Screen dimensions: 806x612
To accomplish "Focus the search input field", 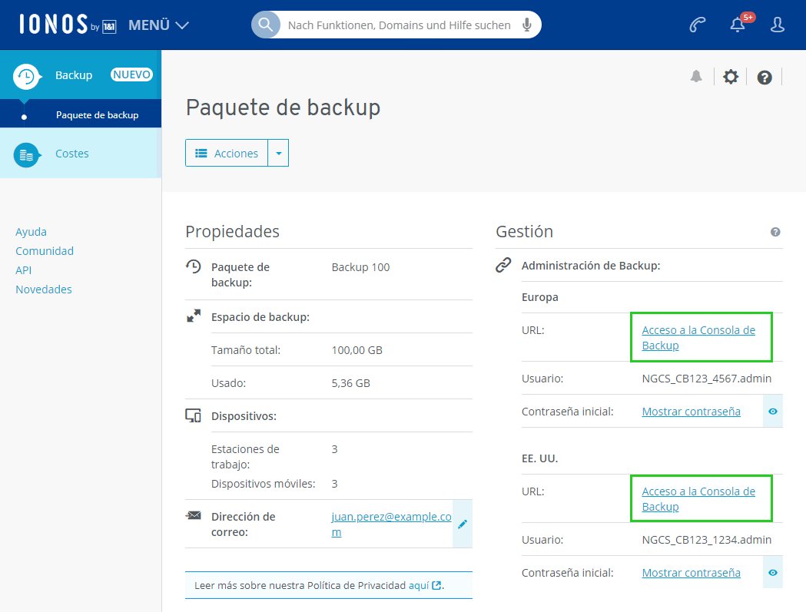I will (399, 25).
